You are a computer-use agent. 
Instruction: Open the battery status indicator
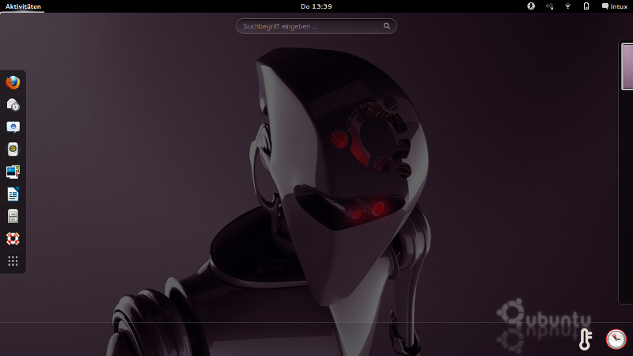(x=586, y=6)
